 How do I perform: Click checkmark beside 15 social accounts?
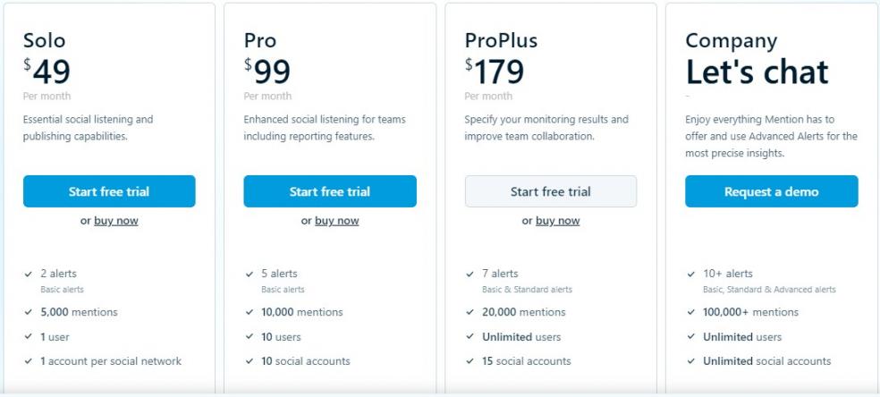click(x=471, y=361)
